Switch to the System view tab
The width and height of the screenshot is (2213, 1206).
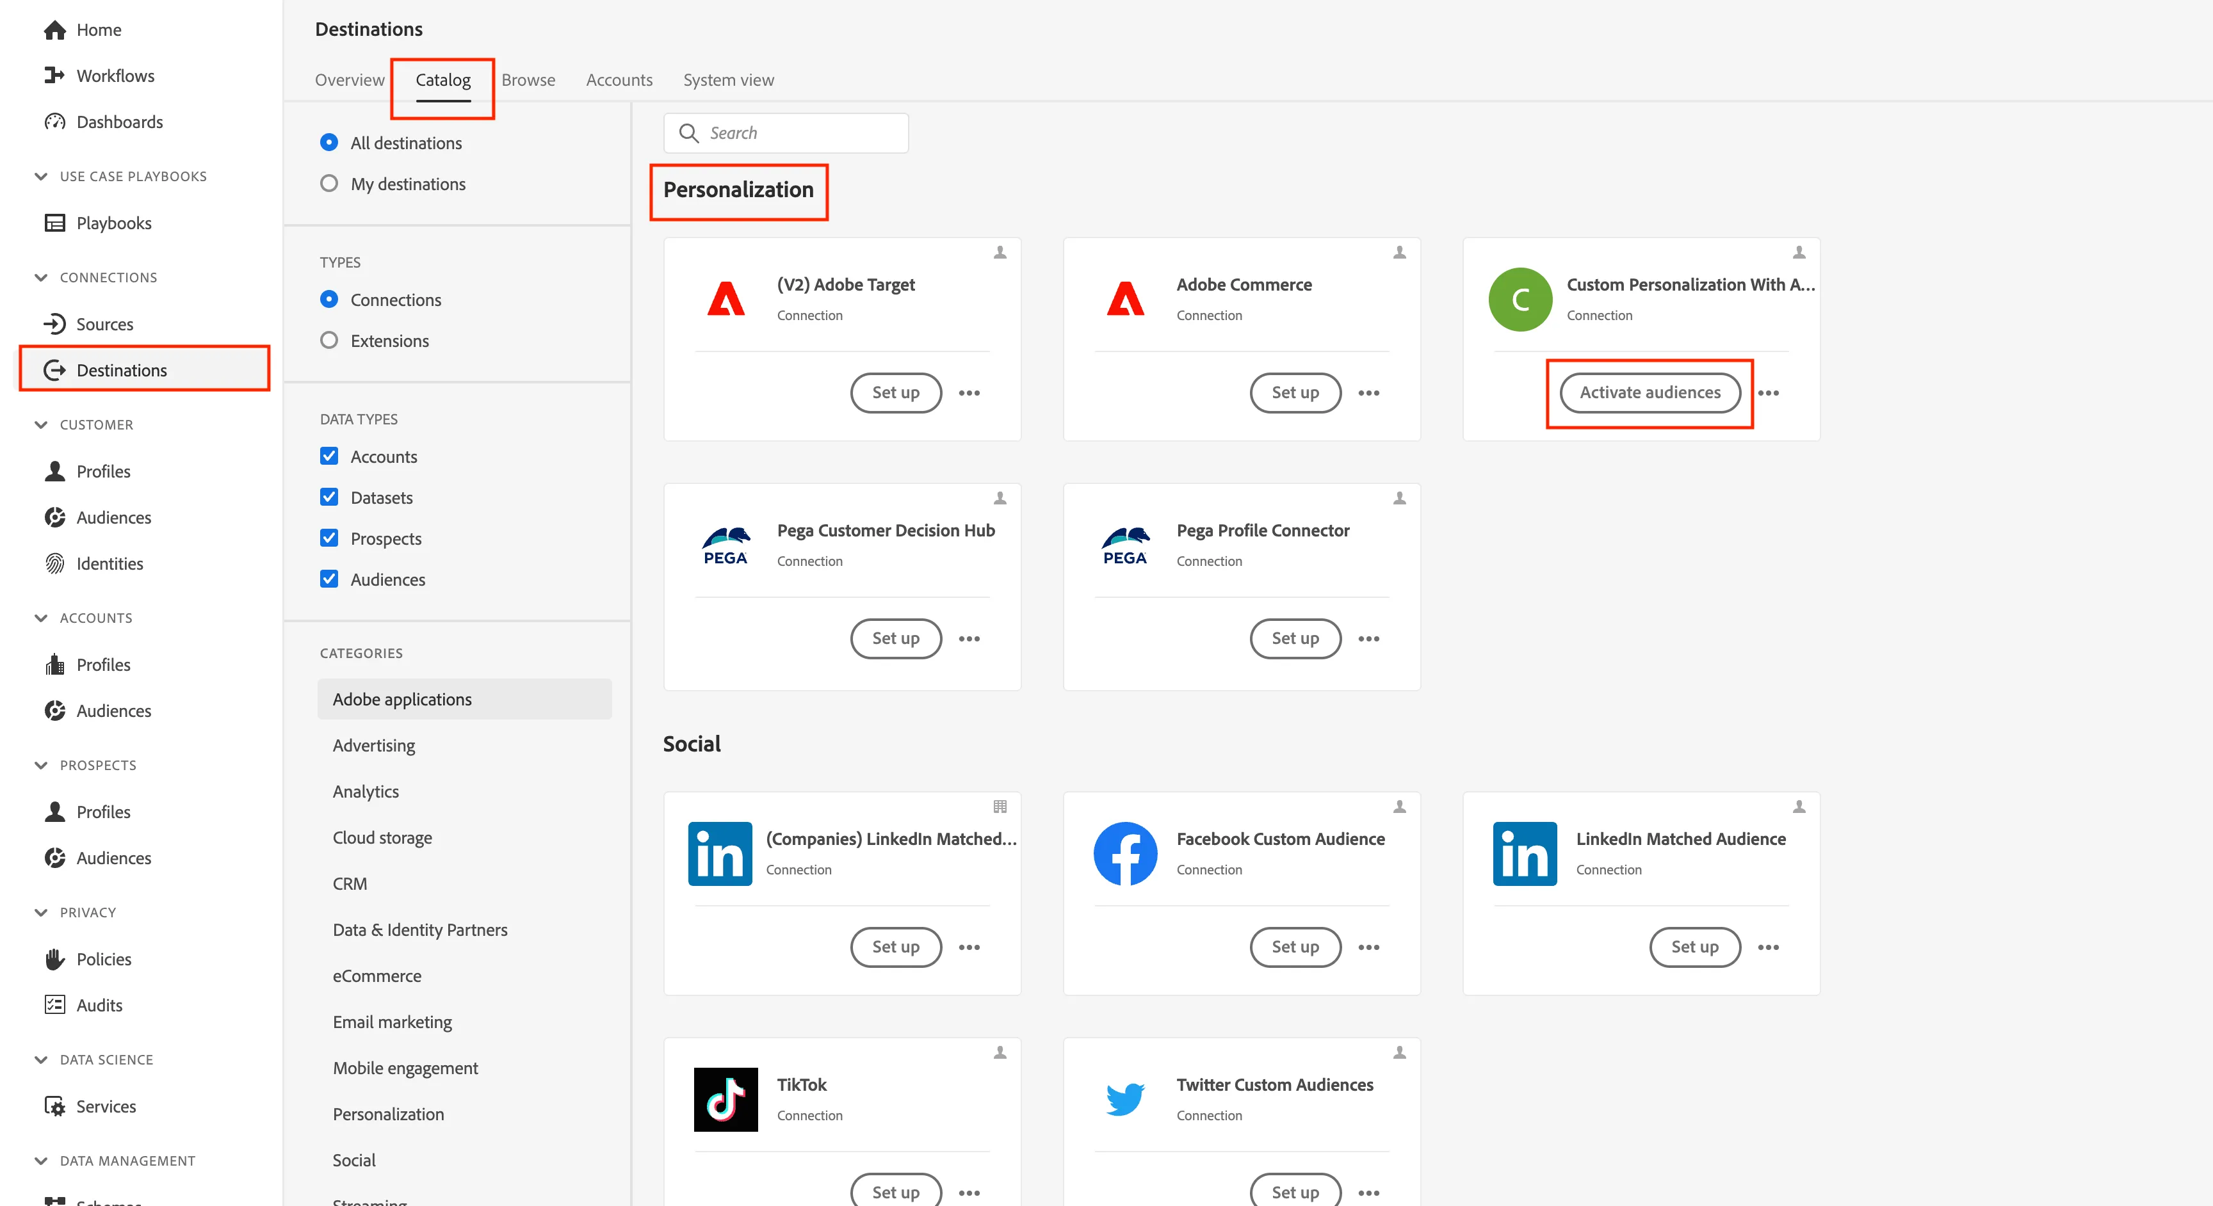[729, 80]
